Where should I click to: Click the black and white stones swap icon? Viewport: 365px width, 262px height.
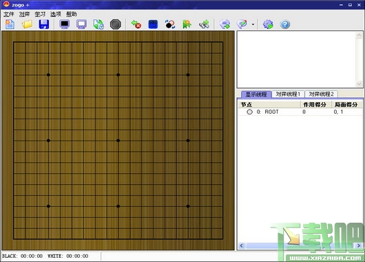tap(170, 24)
